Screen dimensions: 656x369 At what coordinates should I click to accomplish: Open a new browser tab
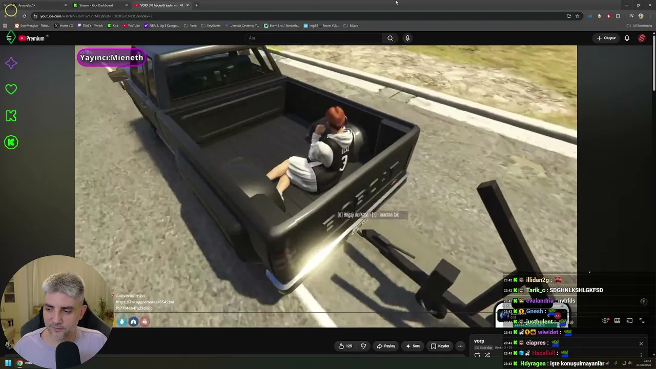[x=196, y=5]
